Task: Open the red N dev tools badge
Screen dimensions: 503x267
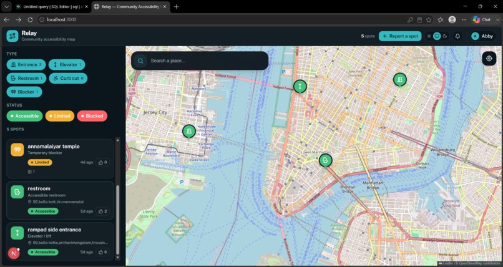Action: pos(14,253)
